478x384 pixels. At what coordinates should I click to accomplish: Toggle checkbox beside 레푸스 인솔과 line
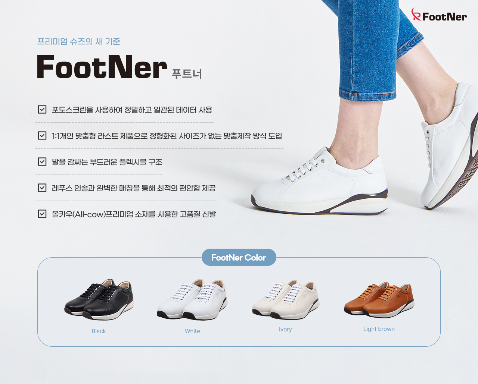[42, 188]
